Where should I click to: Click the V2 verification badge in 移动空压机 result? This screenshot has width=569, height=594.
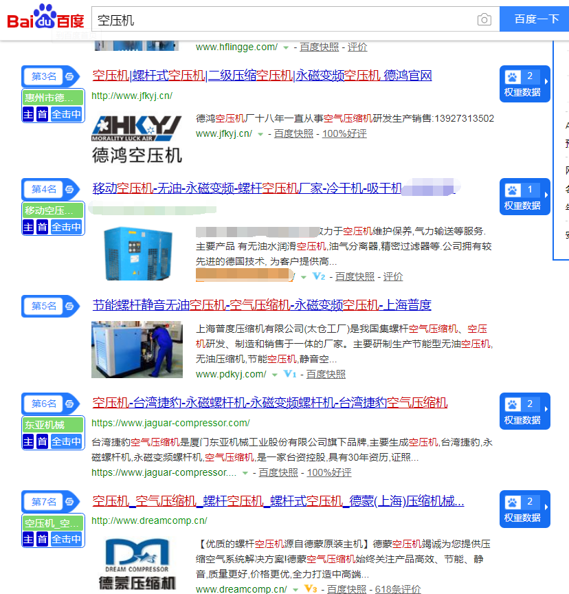pos(319,276)
